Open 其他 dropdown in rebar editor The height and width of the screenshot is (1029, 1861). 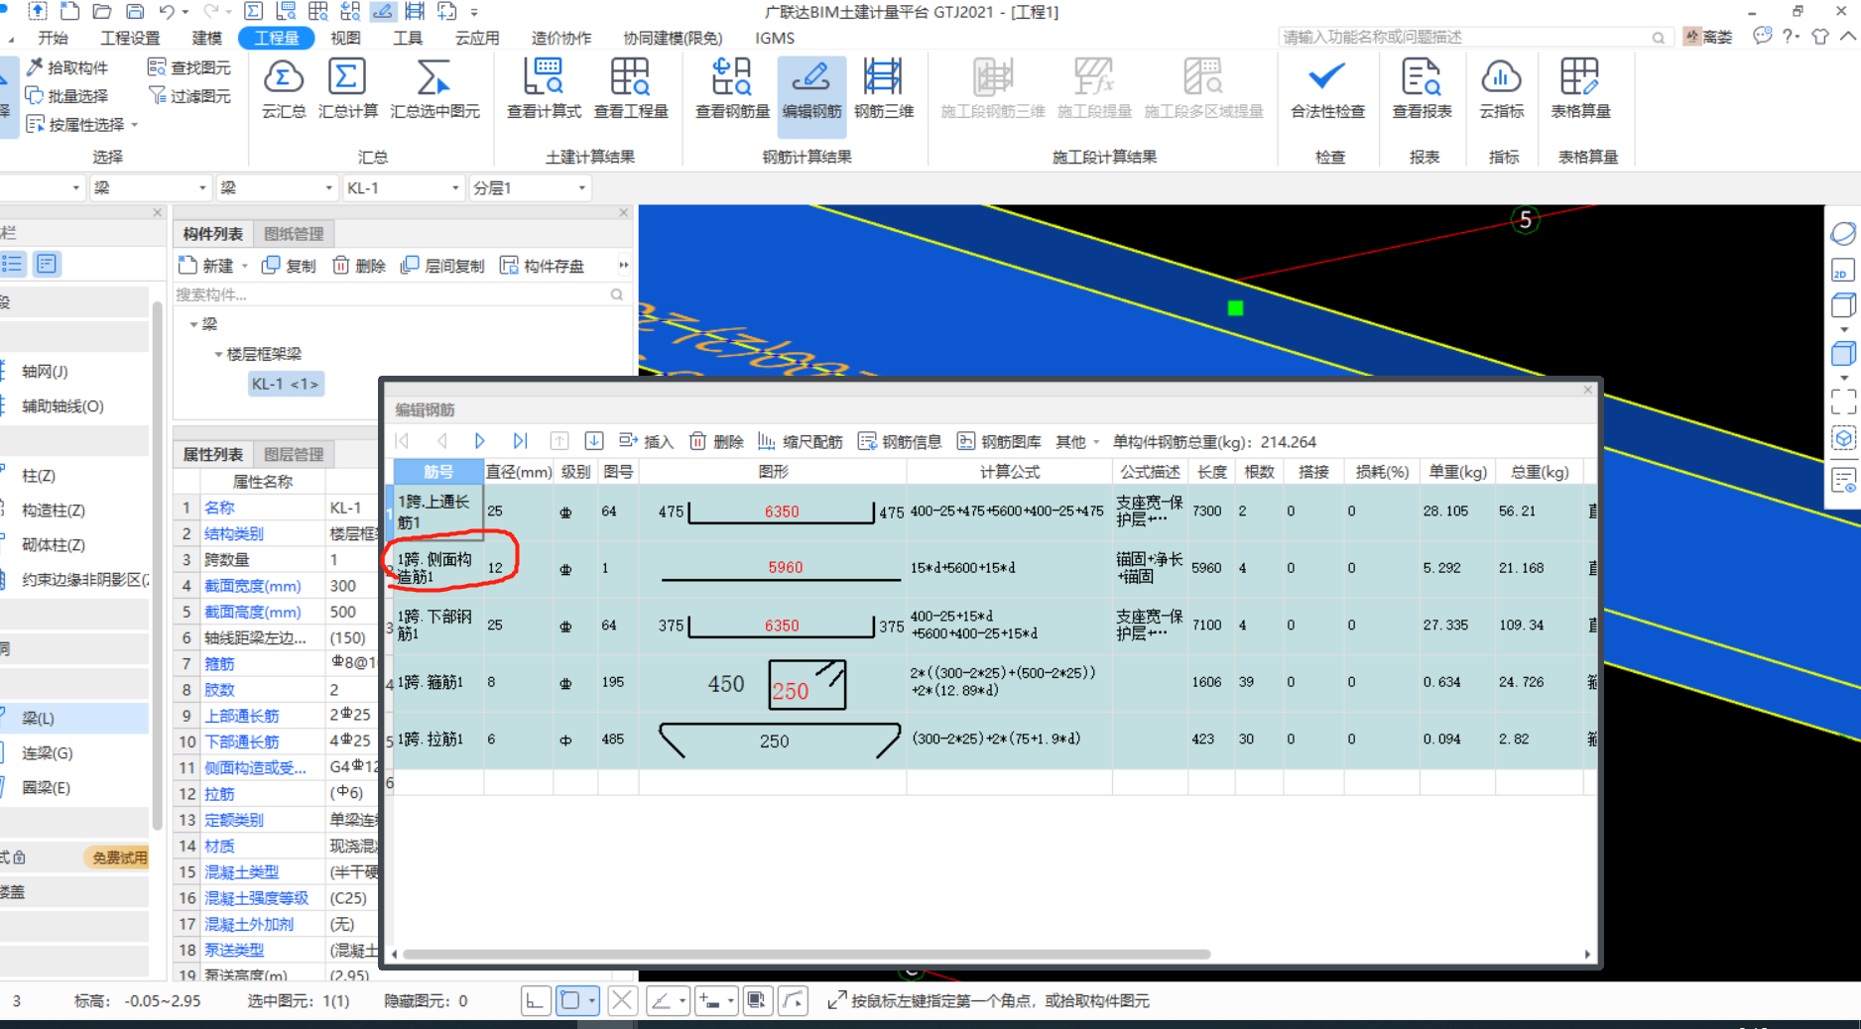click(1077, 441)
